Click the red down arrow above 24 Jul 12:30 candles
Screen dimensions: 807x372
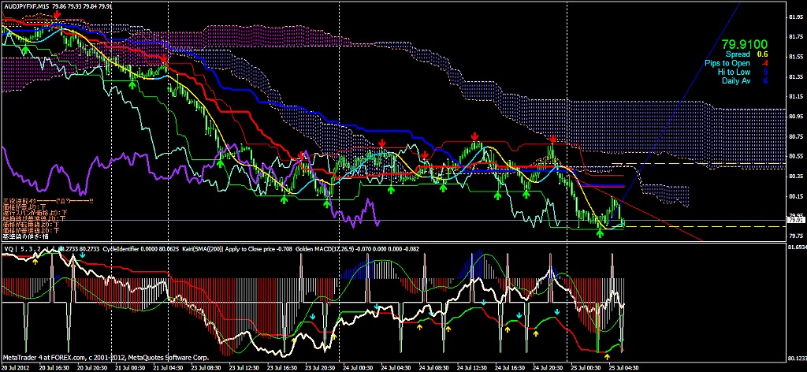474,136
